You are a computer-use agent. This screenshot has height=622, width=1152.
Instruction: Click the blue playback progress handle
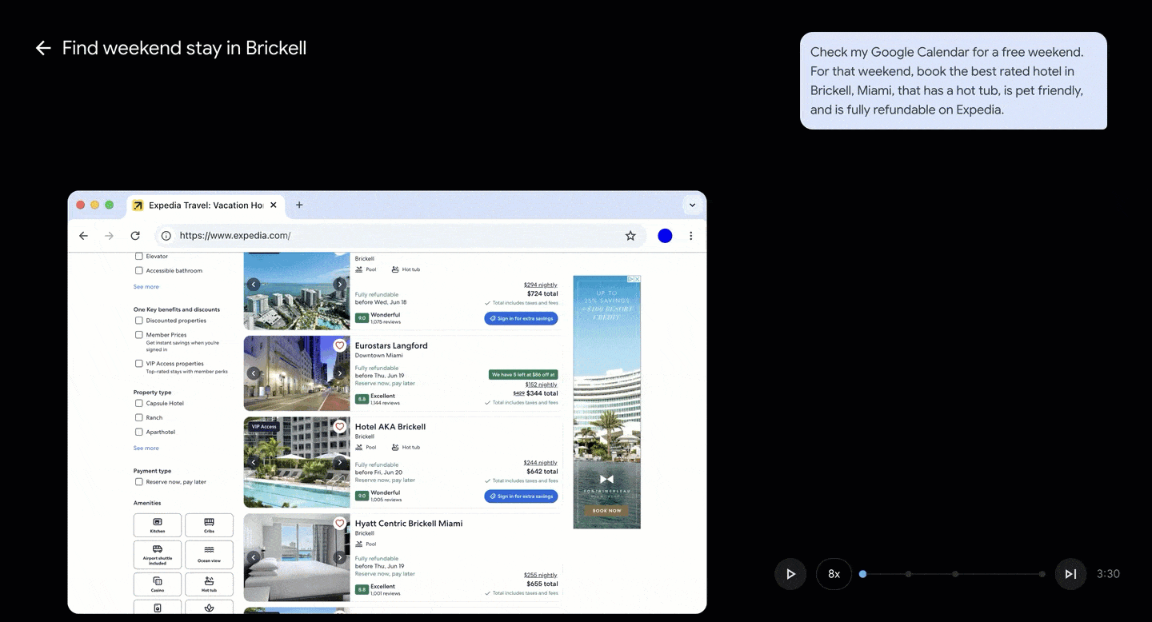click(x=862, y=574)
